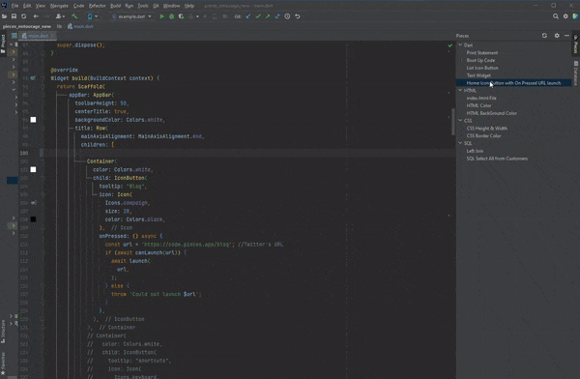Viewport: 580px width, 379px height.
Task: Open the File menu
Action: (x=14, y=6)
